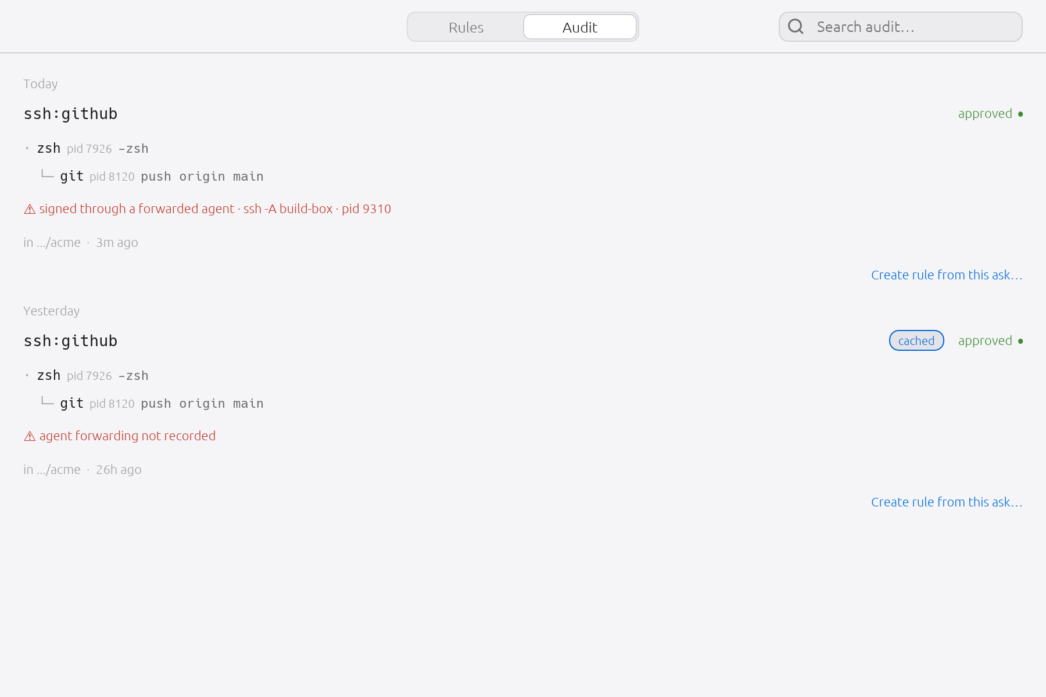Open Create rule from this ask under Today

click(x=947, y=275)
